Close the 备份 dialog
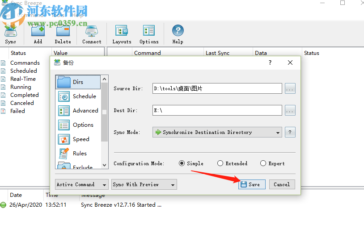The width and height of the screenshot is (364, 250). 290,62
